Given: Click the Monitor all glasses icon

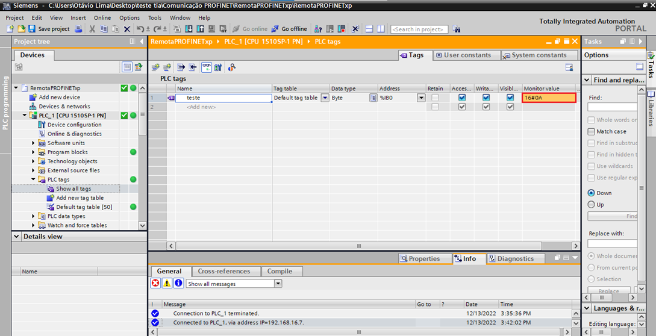Looking at the screenshot, I should (206, 67).
